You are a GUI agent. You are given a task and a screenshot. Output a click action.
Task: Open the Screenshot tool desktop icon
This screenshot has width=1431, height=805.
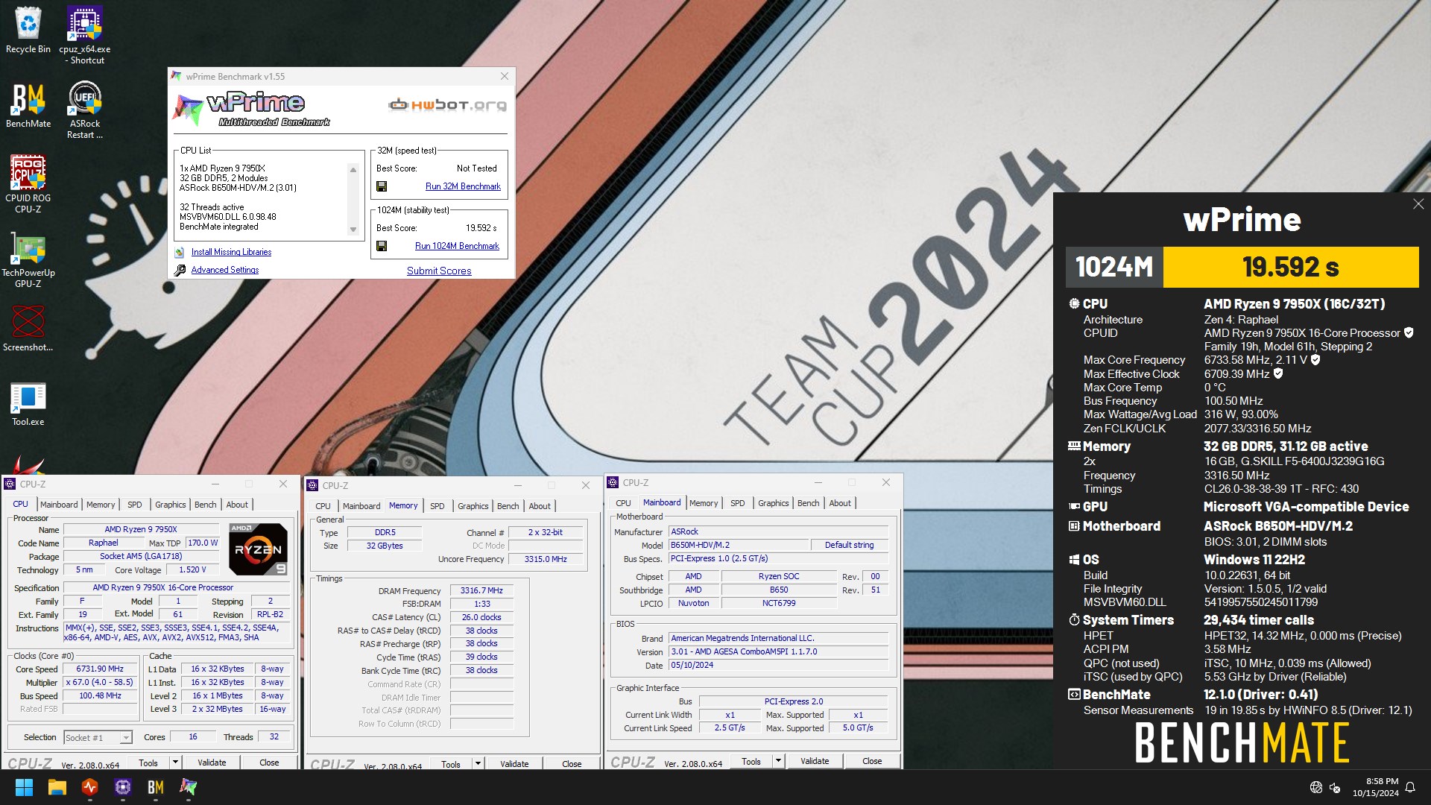[28, 328]
